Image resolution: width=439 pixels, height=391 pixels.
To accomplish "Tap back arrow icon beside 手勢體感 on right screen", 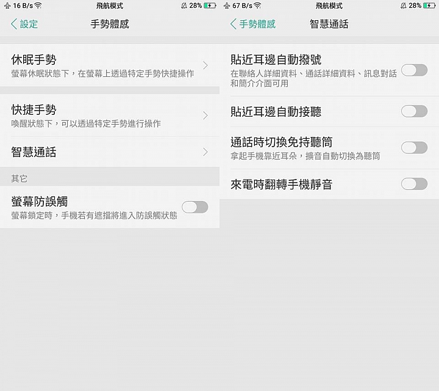I will tap(233, 24).
